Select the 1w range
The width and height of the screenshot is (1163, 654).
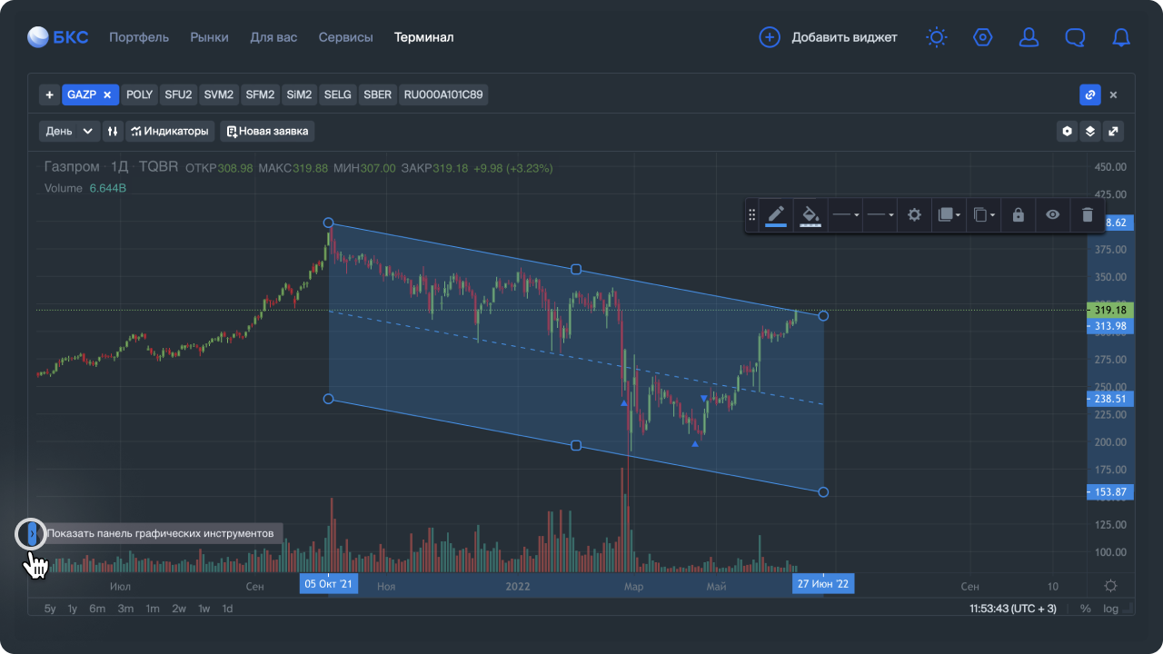coord(204,609)
